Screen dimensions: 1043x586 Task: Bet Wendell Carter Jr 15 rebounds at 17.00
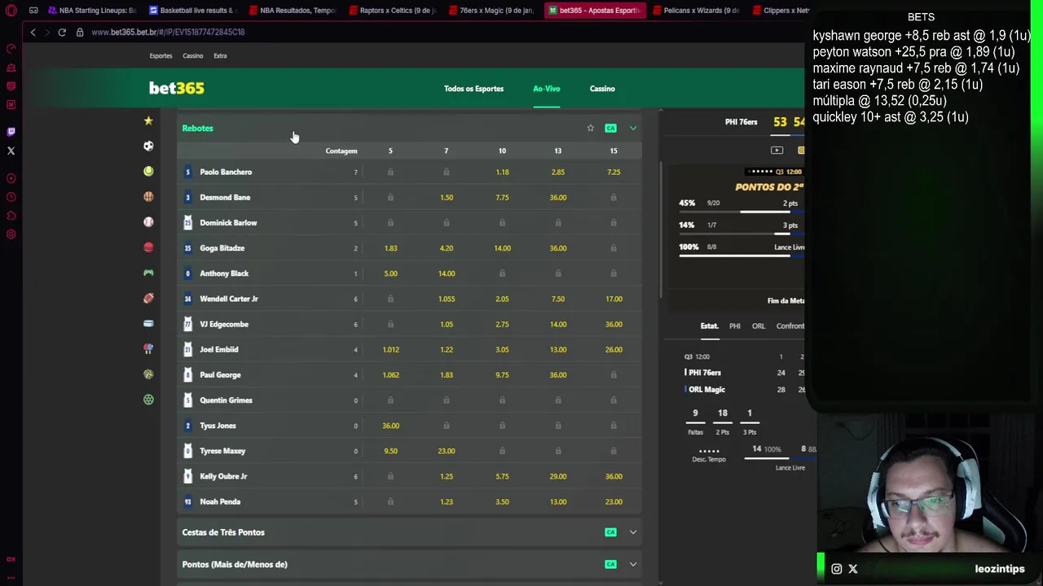[x=614, y=299]
